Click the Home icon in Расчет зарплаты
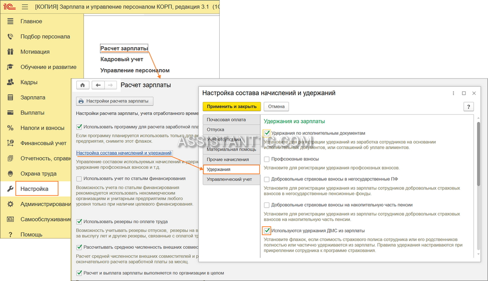Image resolution: width=488 pixels, height=281 pixels. [82, 85]
